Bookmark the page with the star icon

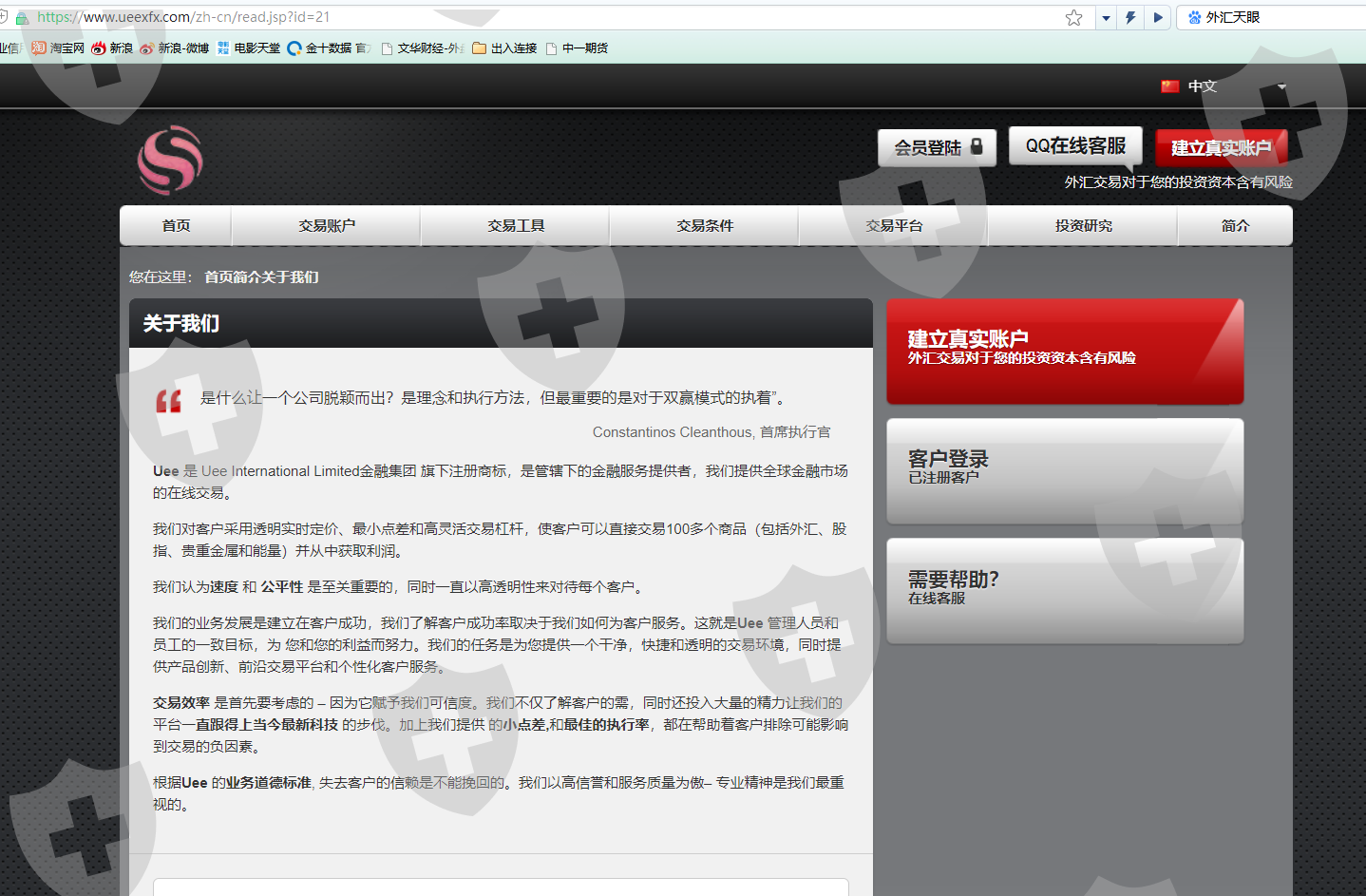click(1073, 17)
